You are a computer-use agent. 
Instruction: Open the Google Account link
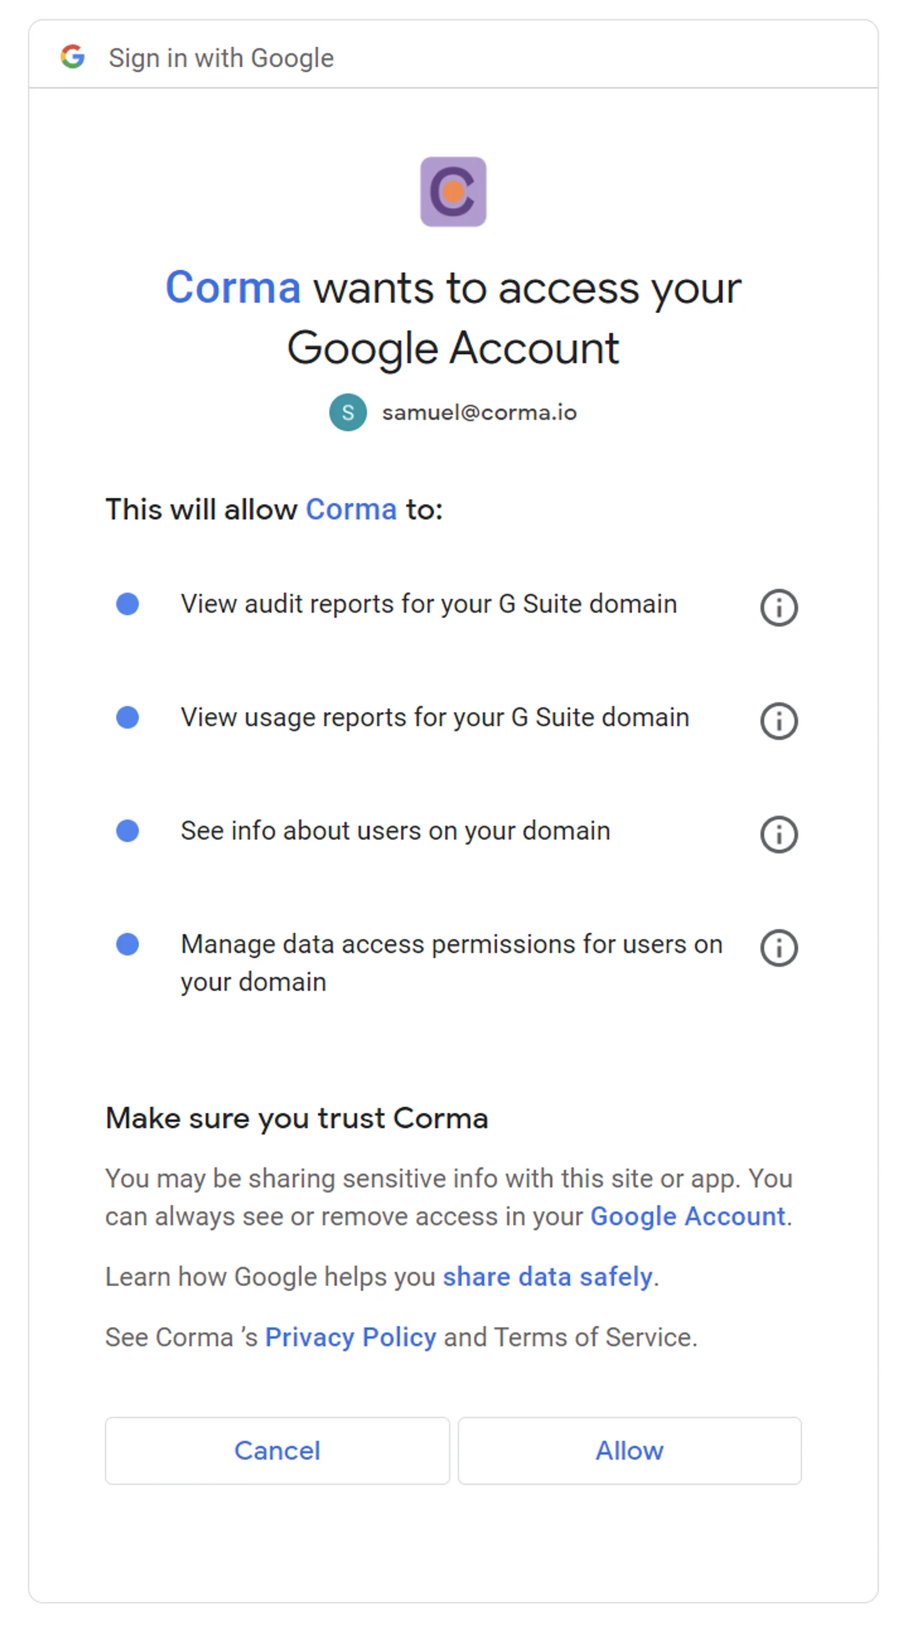click(x=687, y=1216)
